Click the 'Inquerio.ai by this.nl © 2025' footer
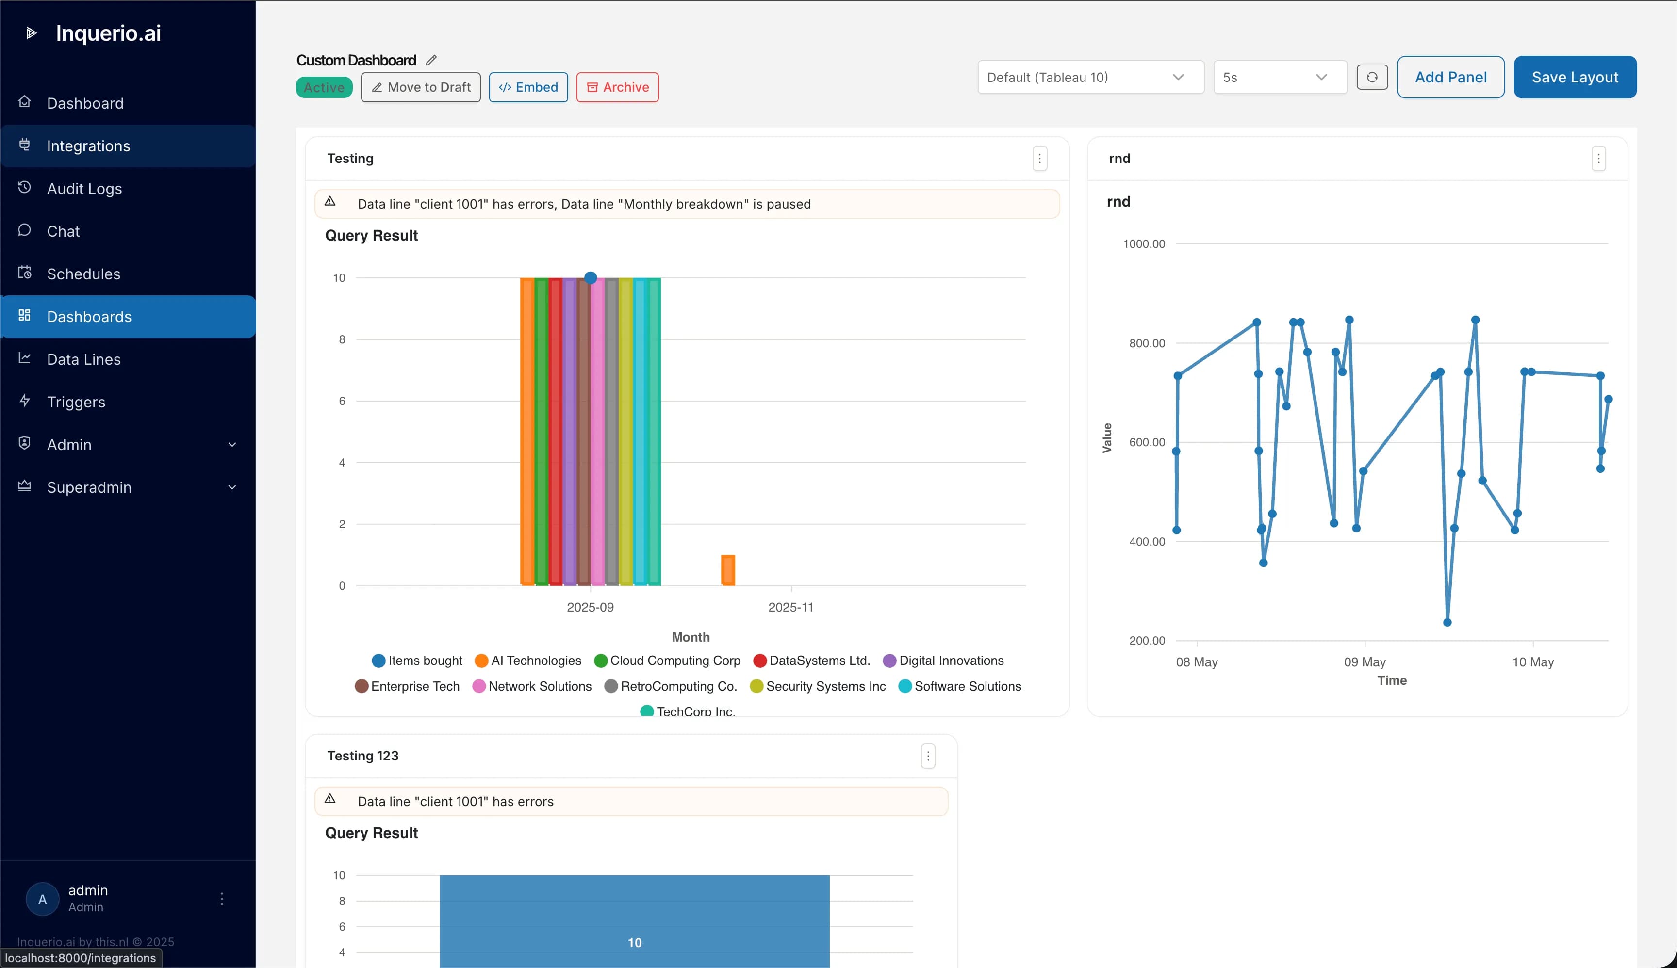 [x=96, y=941]
